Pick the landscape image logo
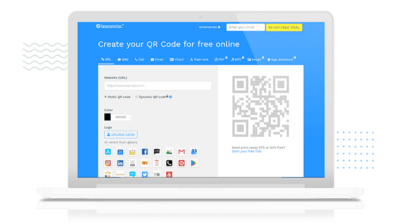 [169, 152]
